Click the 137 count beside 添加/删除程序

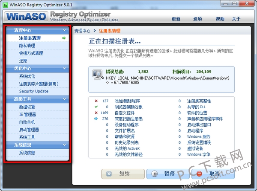[x=105, y=101]
